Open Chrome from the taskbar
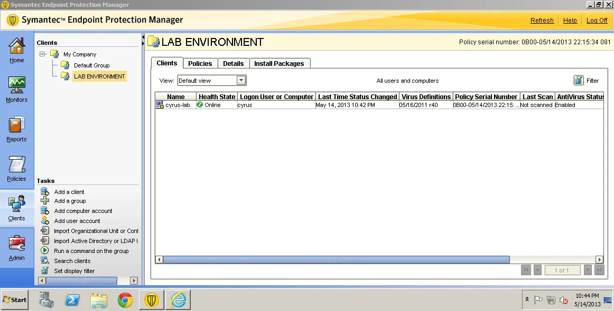 point(125,300)
